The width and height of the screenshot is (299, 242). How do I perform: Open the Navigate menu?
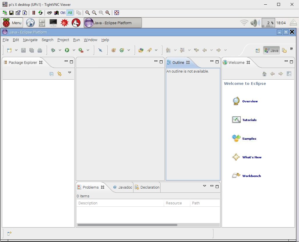[30, 40]
